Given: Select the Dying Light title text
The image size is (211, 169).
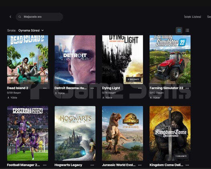Looking at the screenshot, I should (x=111, y=88).
